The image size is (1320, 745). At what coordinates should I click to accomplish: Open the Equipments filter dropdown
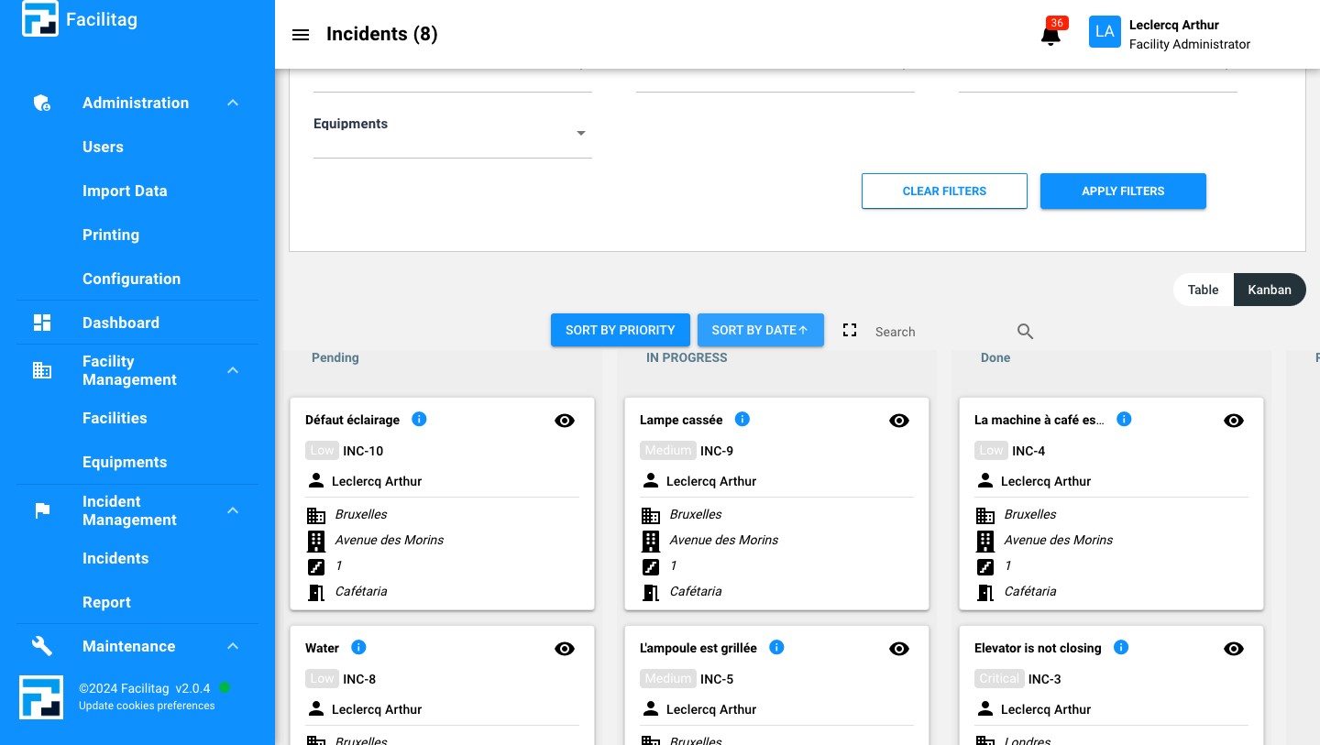(580, 134)
